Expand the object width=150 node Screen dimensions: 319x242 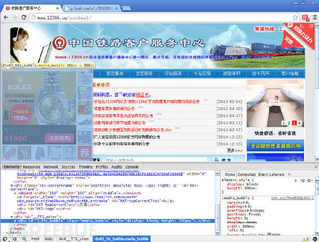coord(15,193)
